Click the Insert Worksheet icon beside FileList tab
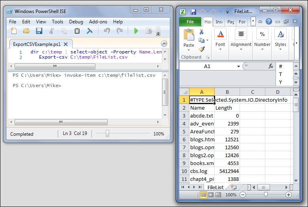Screen dimensions: 308x207 [234, 187]
